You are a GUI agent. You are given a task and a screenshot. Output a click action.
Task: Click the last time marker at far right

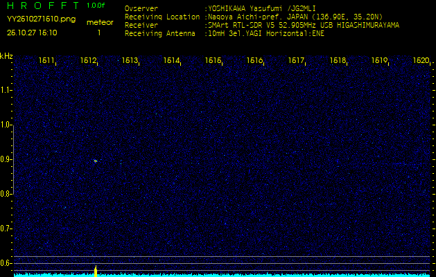(420, 61)
